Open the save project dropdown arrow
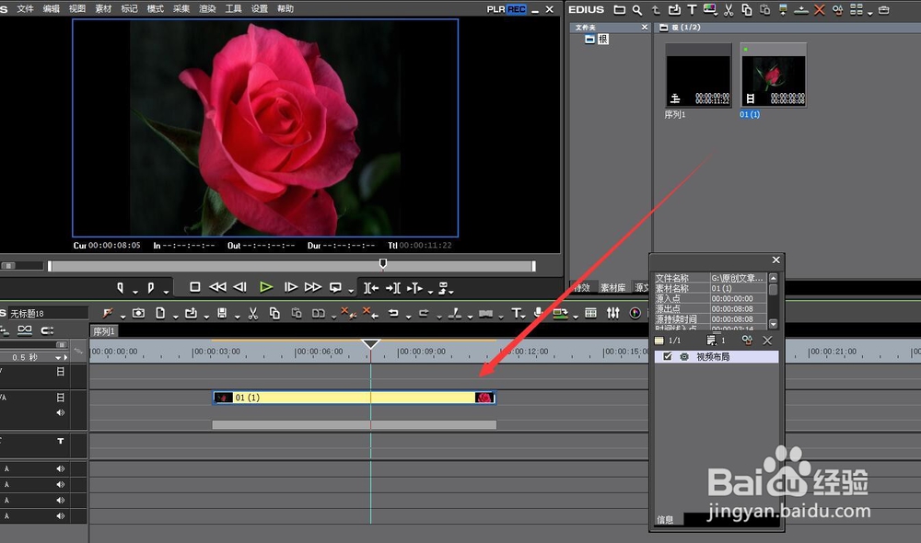 (237, 317)
